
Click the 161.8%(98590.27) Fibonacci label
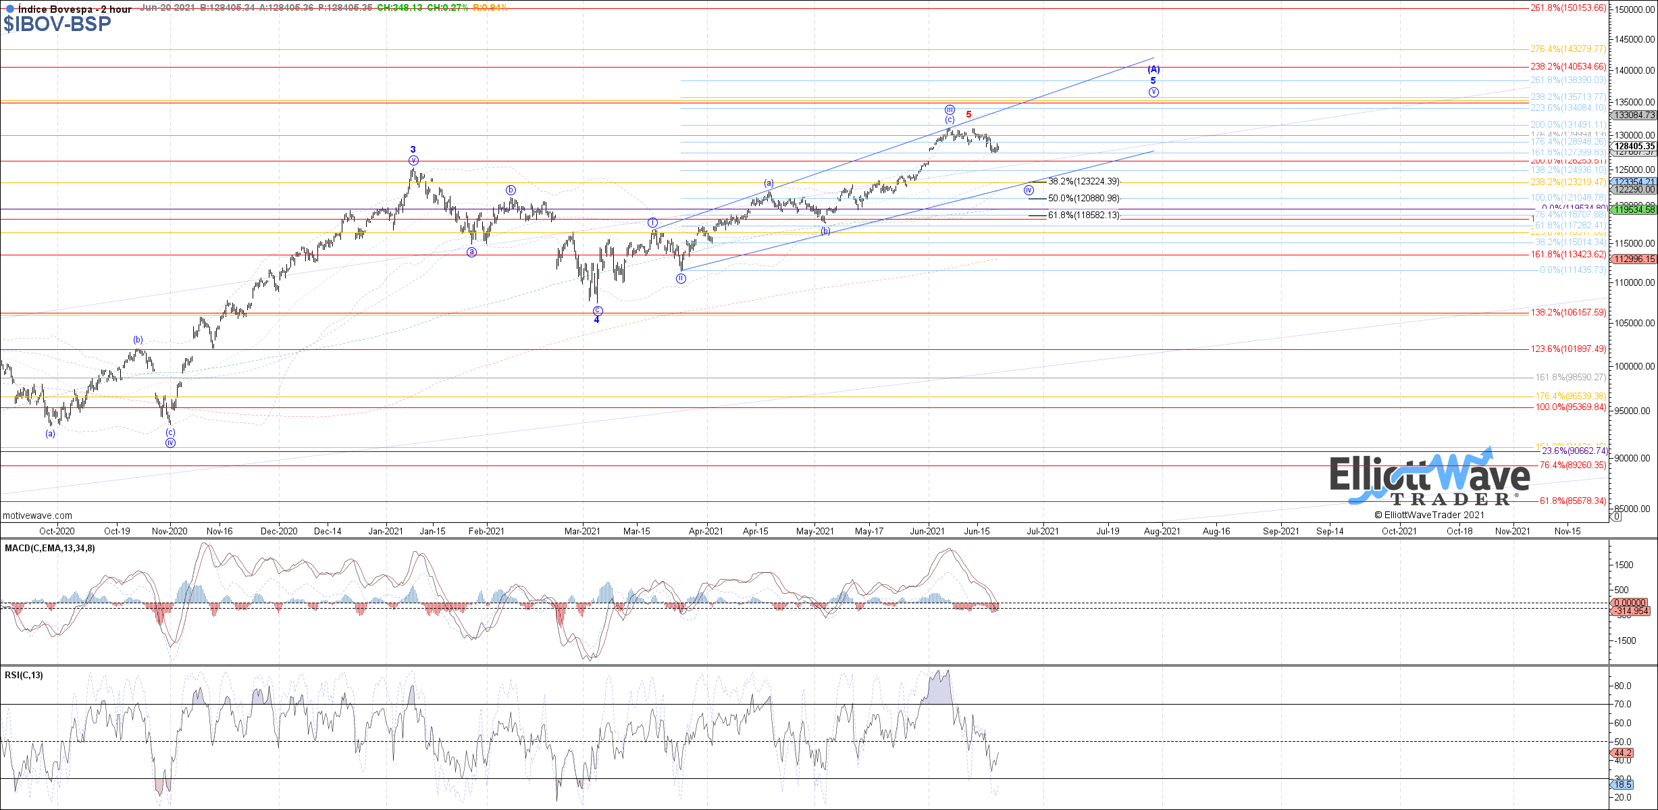(x=1571, y=378)
